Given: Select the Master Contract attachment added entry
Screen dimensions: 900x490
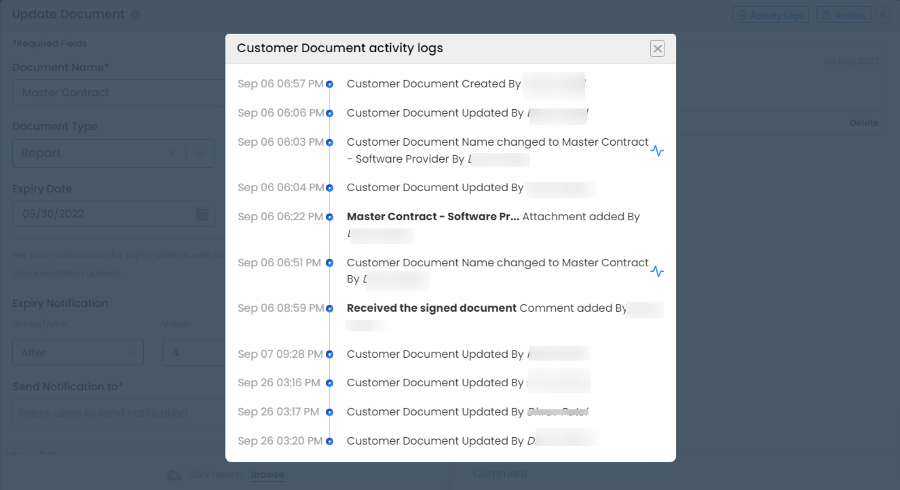Looking at the screenshot, I should (x=432, y=217).
